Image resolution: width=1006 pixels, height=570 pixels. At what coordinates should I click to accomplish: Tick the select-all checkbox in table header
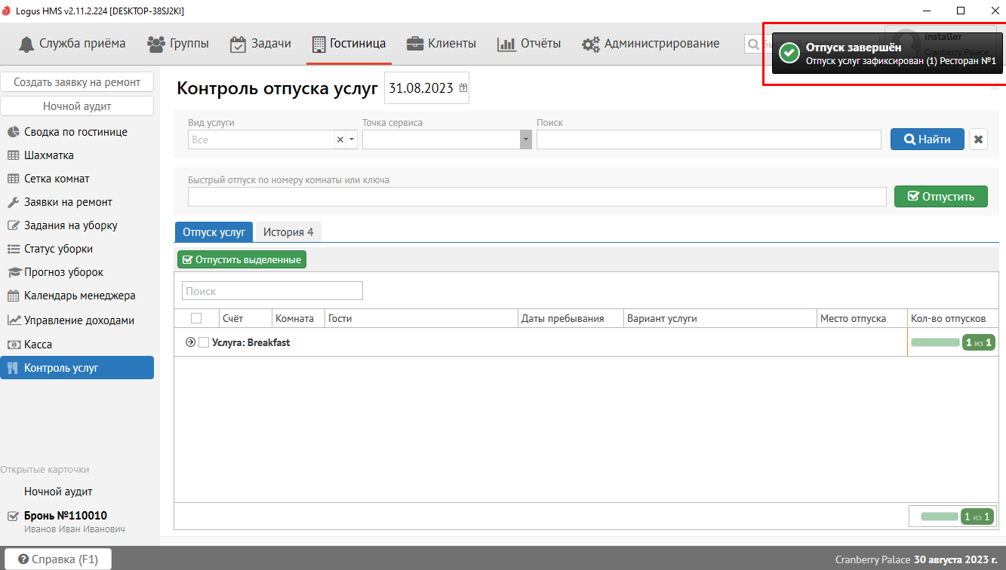pyautogui.click(x=196, y=318)
